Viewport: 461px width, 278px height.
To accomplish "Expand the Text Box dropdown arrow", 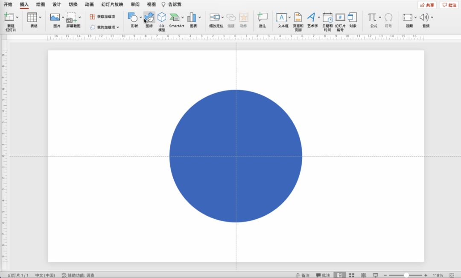I will click(289, 17).
